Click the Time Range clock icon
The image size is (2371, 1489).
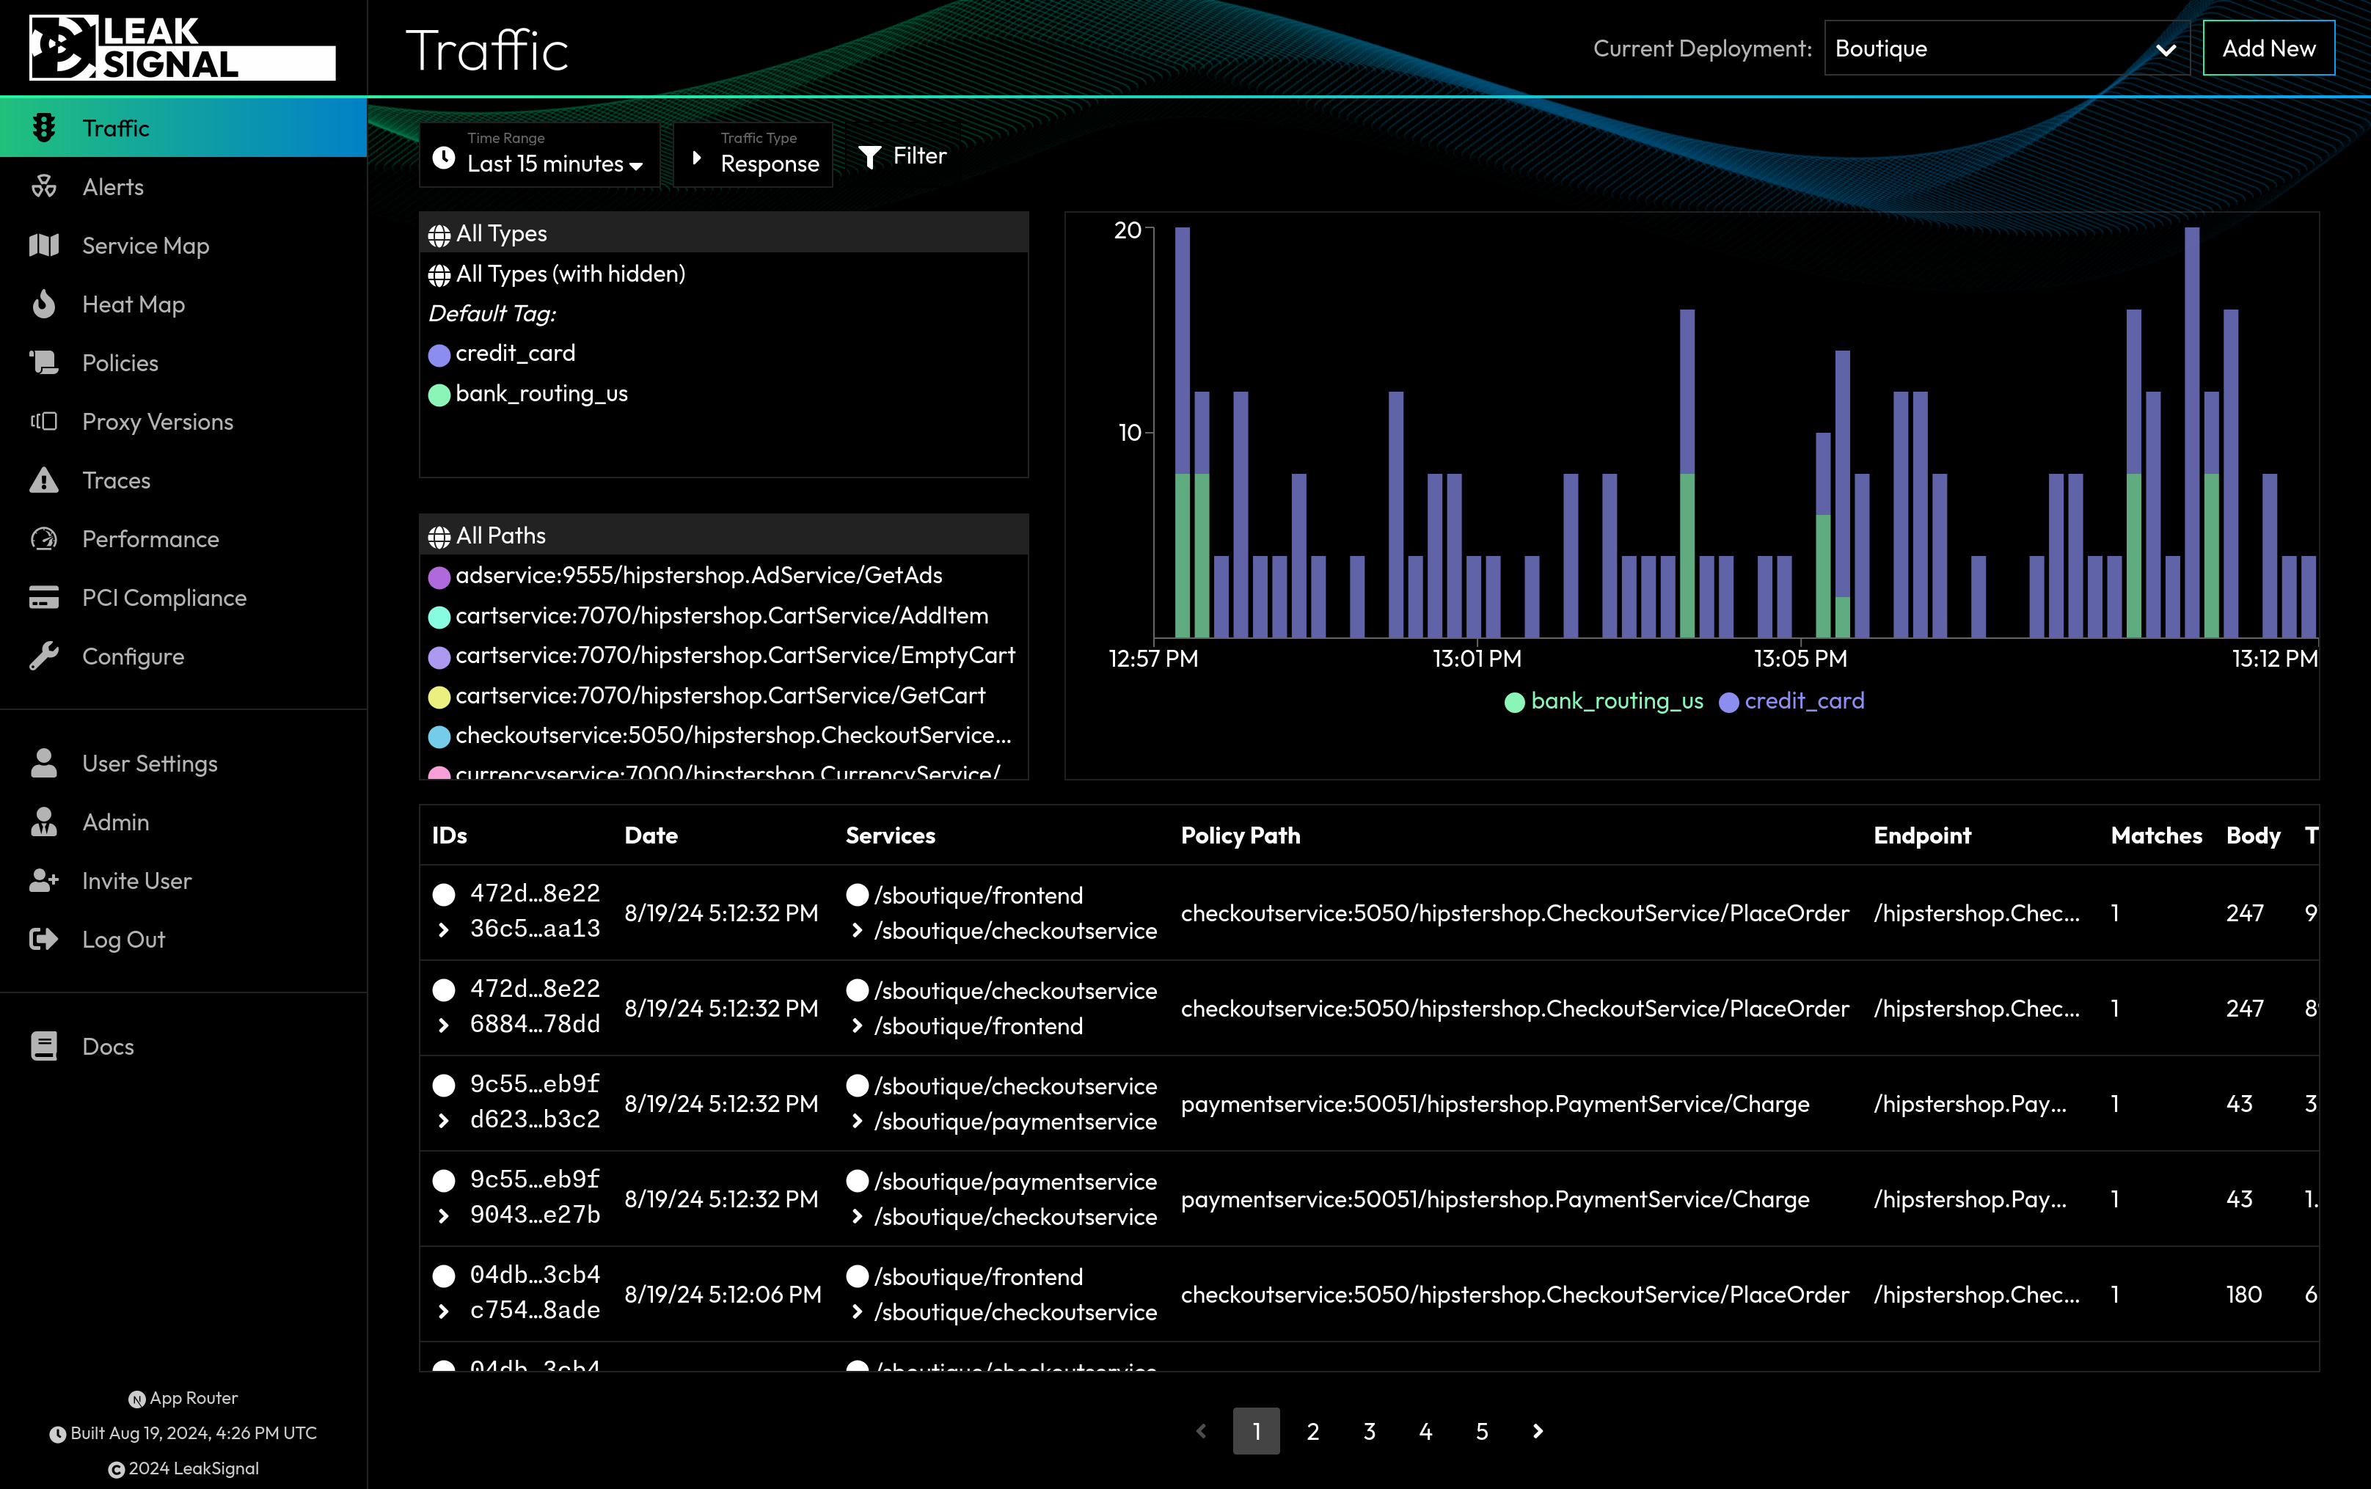[444, 158]
